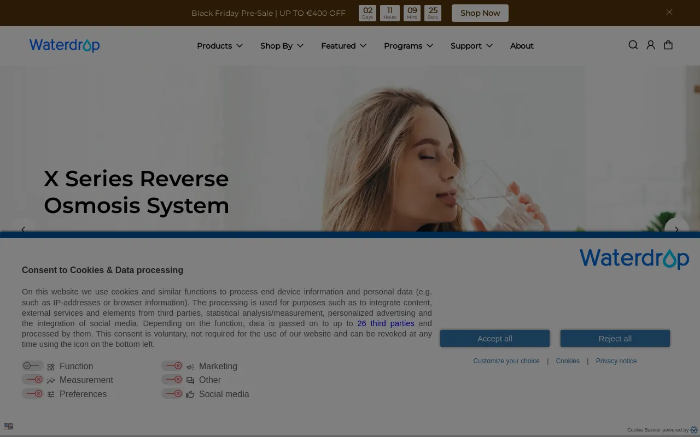Click the user account icon
Image resolution: width=700 pixels, height=437 pixels.
coord(651,45)
